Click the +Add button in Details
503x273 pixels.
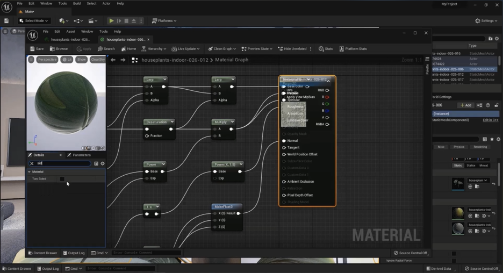point(466,105)
